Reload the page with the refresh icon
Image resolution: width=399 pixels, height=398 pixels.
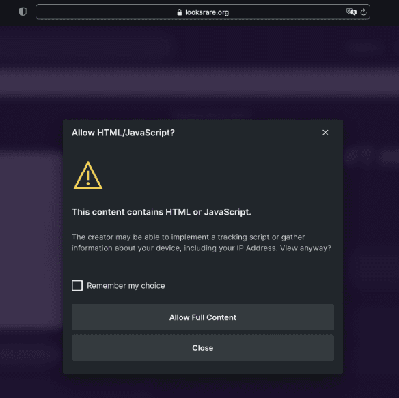(363, 12)
